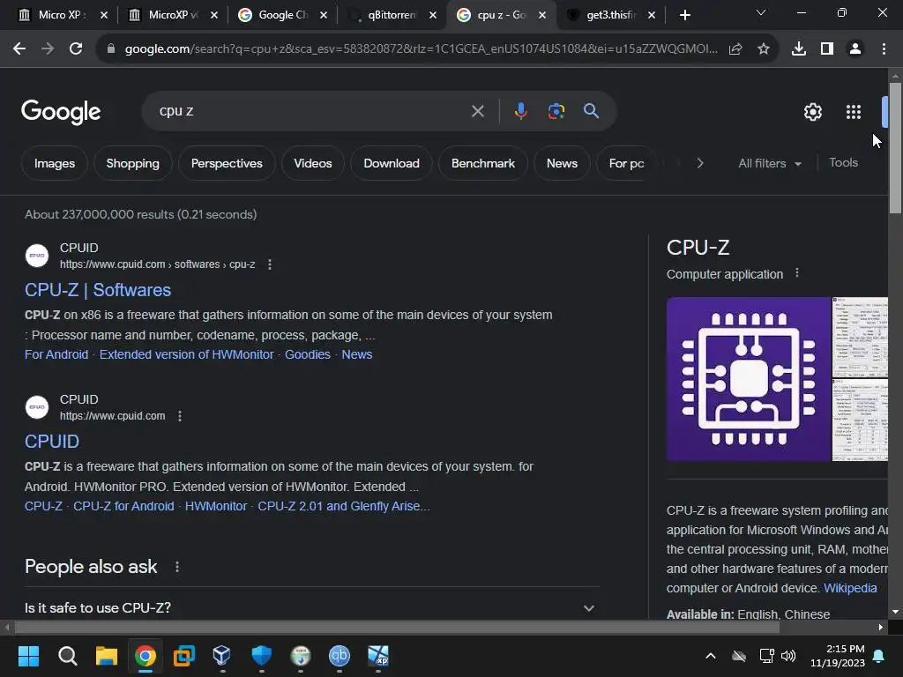This screenshot has width=903, height=677.
Task: Show hidden system tray icons
Action: [711, 656]
